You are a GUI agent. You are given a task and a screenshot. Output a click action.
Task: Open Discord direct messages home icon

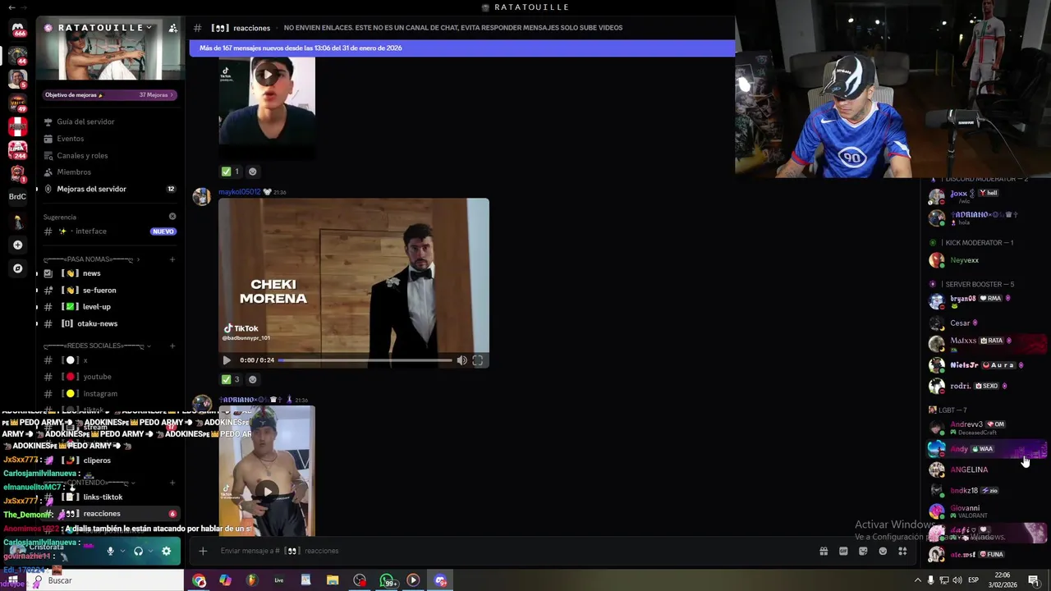click(17, 29)
